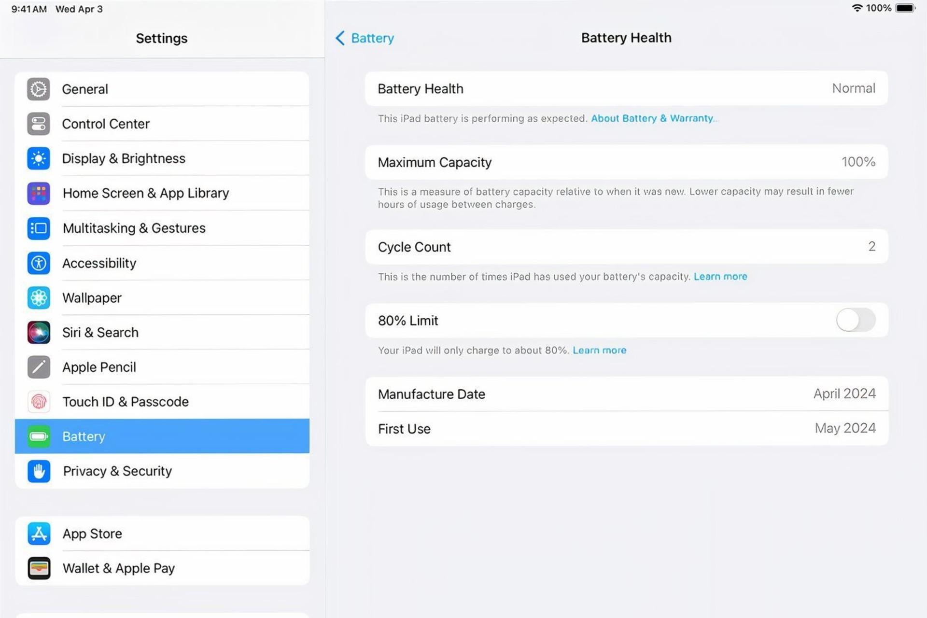Open About Battery & Warranty link
Image resolution: width=927 pixels, height=618 pixels.
pyautogui.click(x=653, y=118)
